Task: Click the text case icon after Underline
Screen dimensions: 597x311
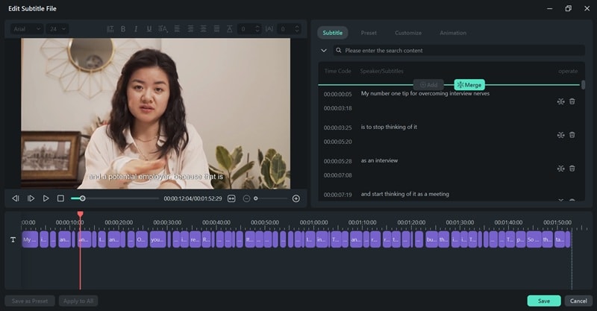Action: [x=163, y=29]
